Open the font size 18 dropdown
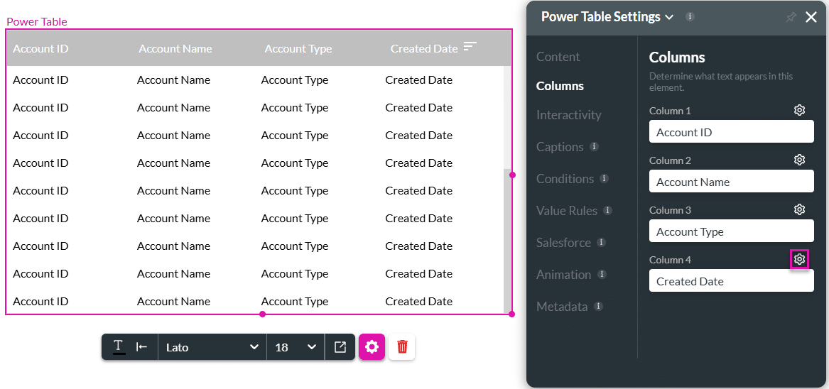 tap(296, 347)
